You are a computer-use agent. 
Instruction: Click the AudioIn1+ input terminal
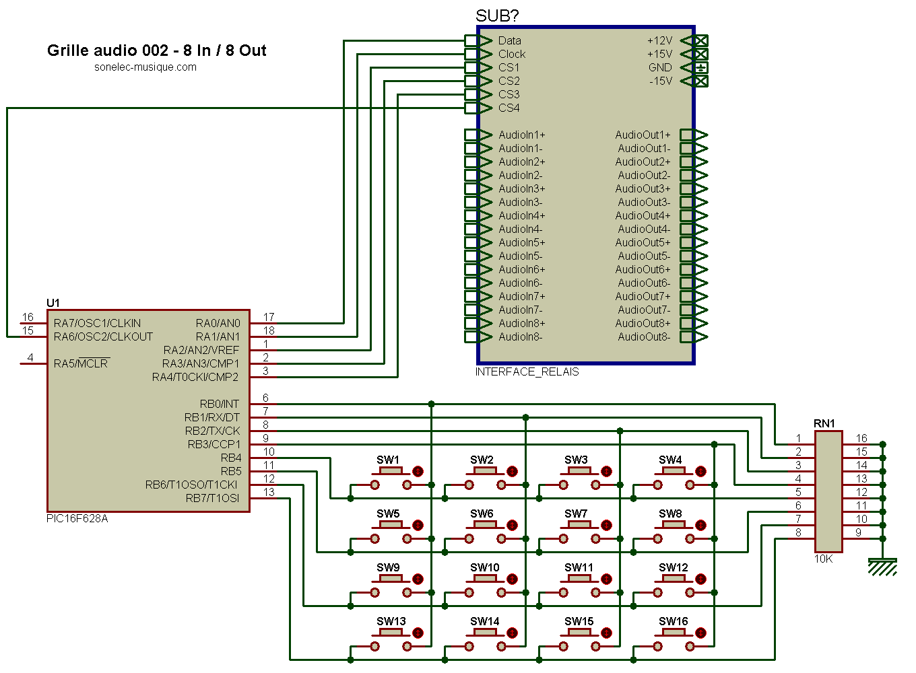478,135
